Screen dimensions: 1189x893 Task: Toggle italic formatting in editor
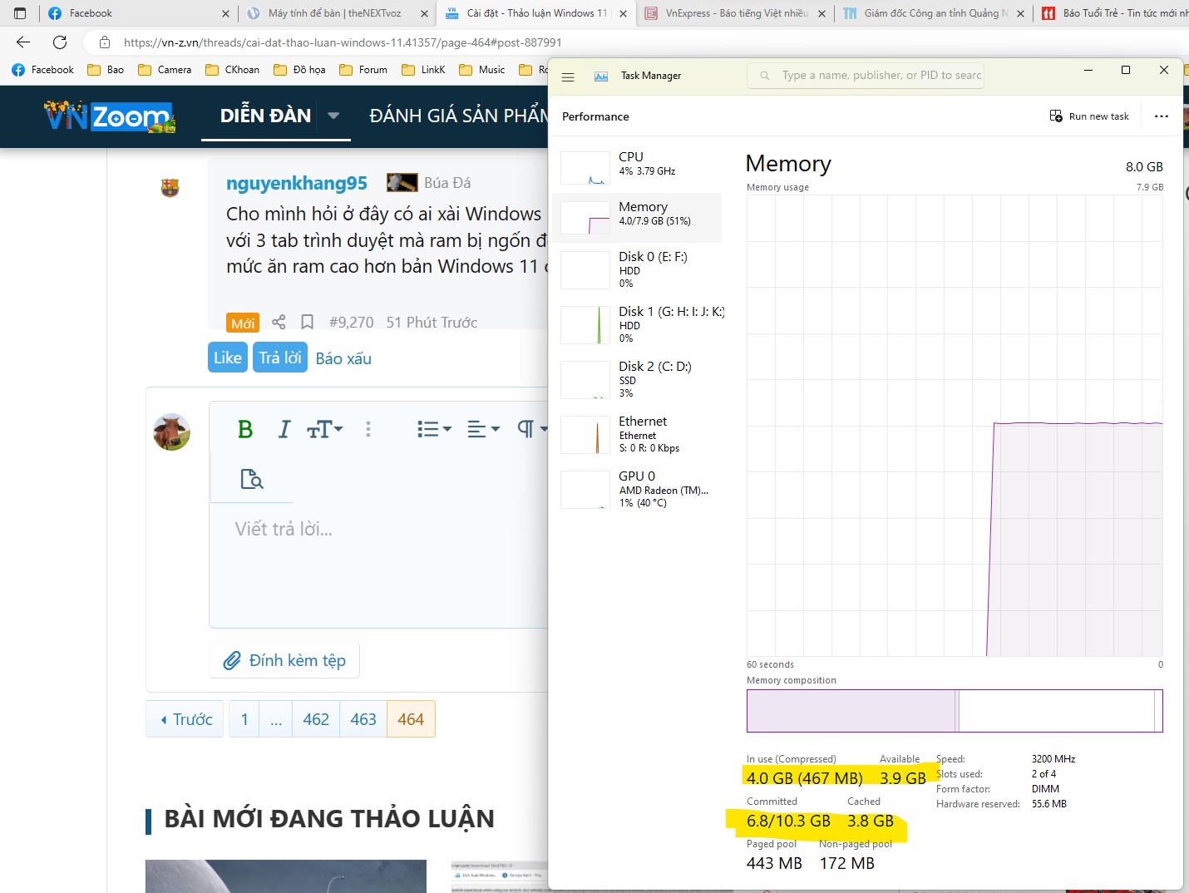tap(284, 429)
